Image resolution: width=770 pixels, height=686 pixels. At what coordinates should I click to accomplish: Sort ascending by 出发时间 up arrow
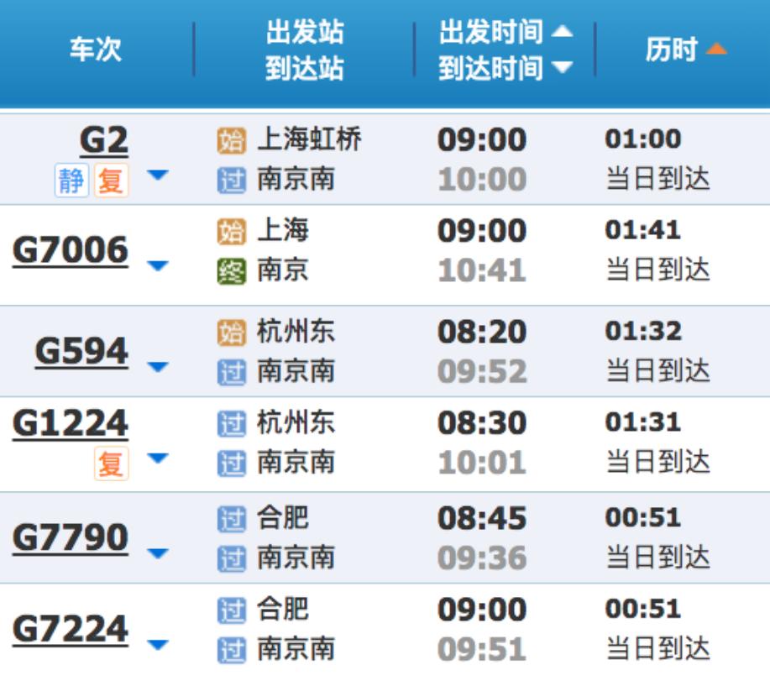pos(563,31)
